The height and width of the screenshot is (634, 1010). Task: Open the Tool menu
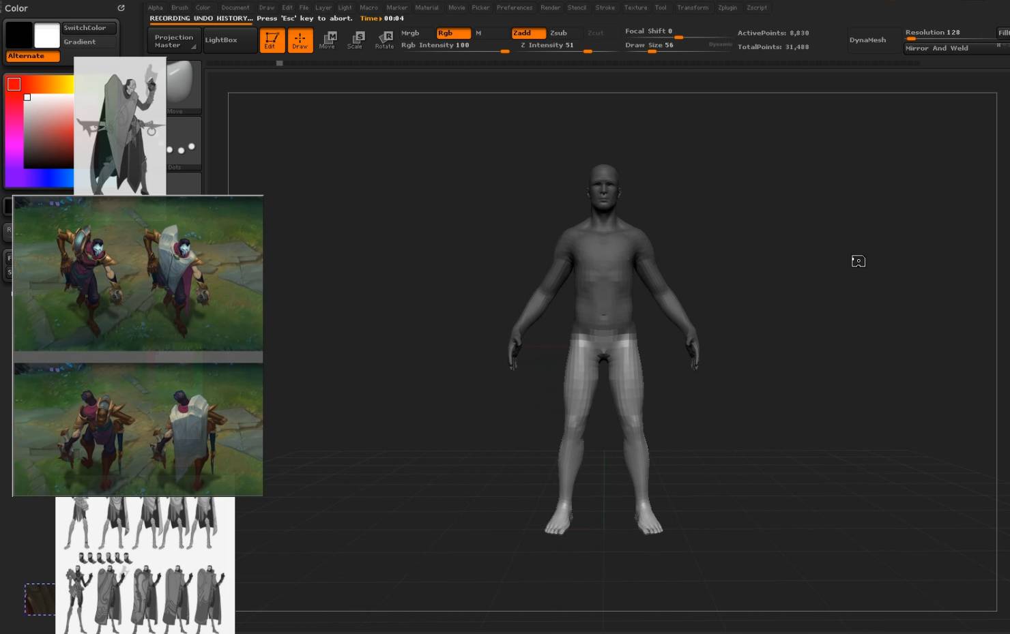(661, 7)
